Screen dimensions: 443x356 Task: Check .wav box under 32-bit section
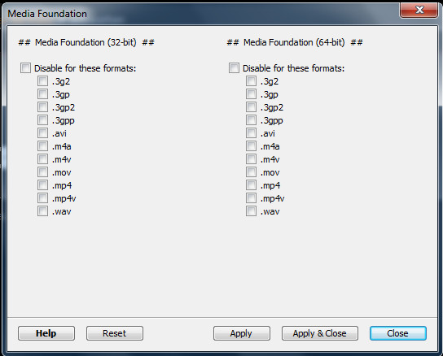pyautogui.click(x=42, y=211)
